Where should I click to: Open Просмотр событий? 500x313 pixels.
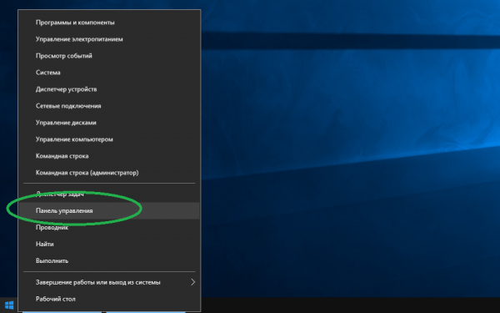pyautogui.click(x=109, y=56)
